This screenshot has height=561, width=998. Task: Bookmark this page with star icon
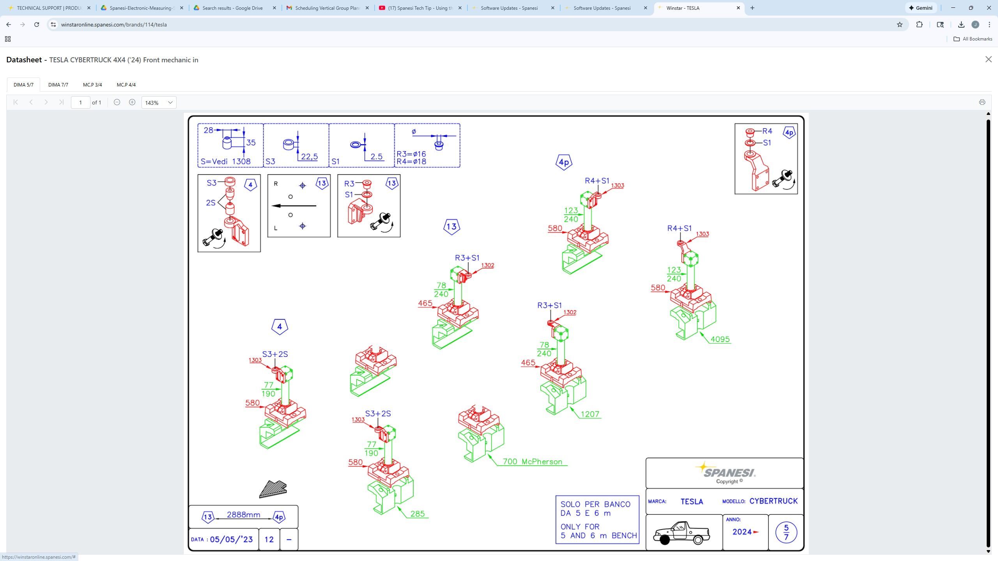pos(900,25)
